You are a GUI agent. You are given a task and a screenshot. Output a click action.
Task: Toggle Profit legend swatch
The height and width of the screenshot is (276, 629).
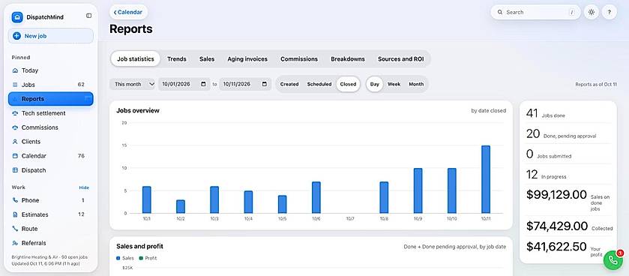click(141, 258)
